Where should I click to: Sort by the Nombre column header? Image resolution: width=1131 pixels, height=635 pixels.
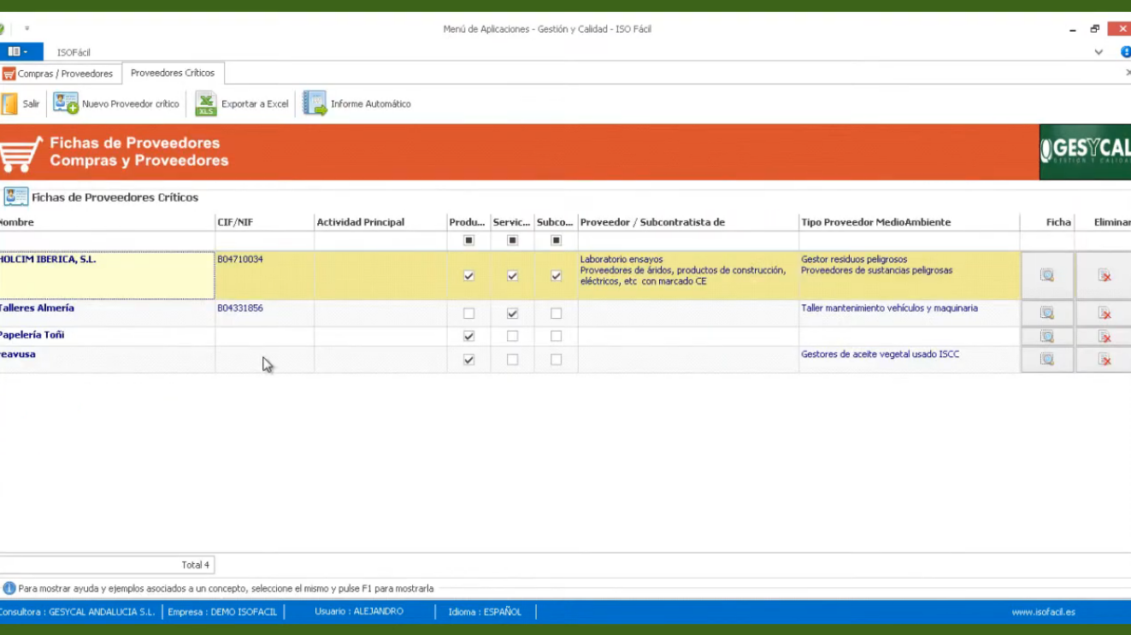(107, 222)
